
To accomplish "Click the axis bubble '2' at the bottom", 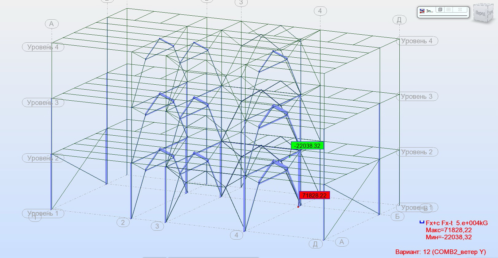I will 123,222.
